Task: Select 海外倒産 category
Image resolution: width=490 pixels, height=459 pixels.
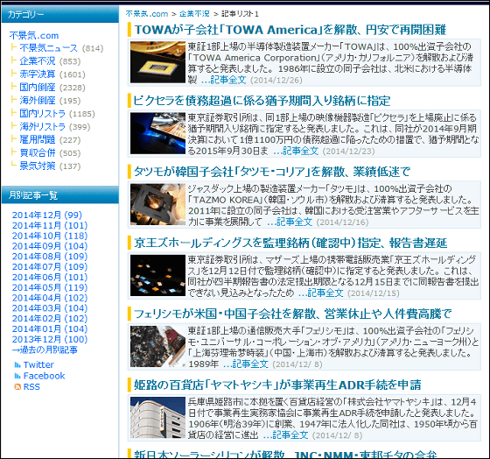Action: [38, 101]
